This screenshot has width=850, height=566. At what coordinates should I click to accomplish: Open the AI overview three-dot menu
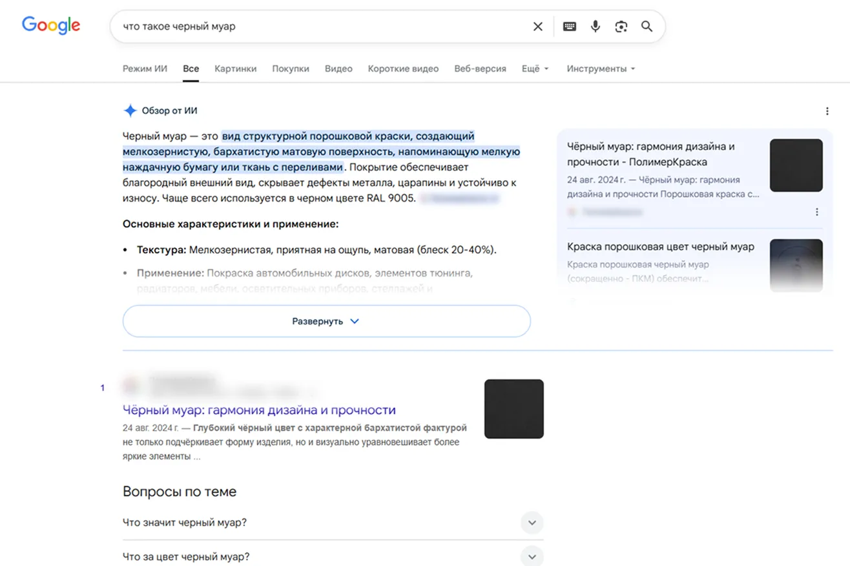(827, 111)
